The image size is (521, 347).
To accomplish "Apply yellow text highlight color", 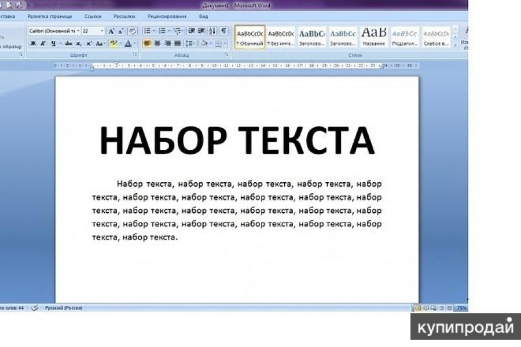I will (114, 43).
